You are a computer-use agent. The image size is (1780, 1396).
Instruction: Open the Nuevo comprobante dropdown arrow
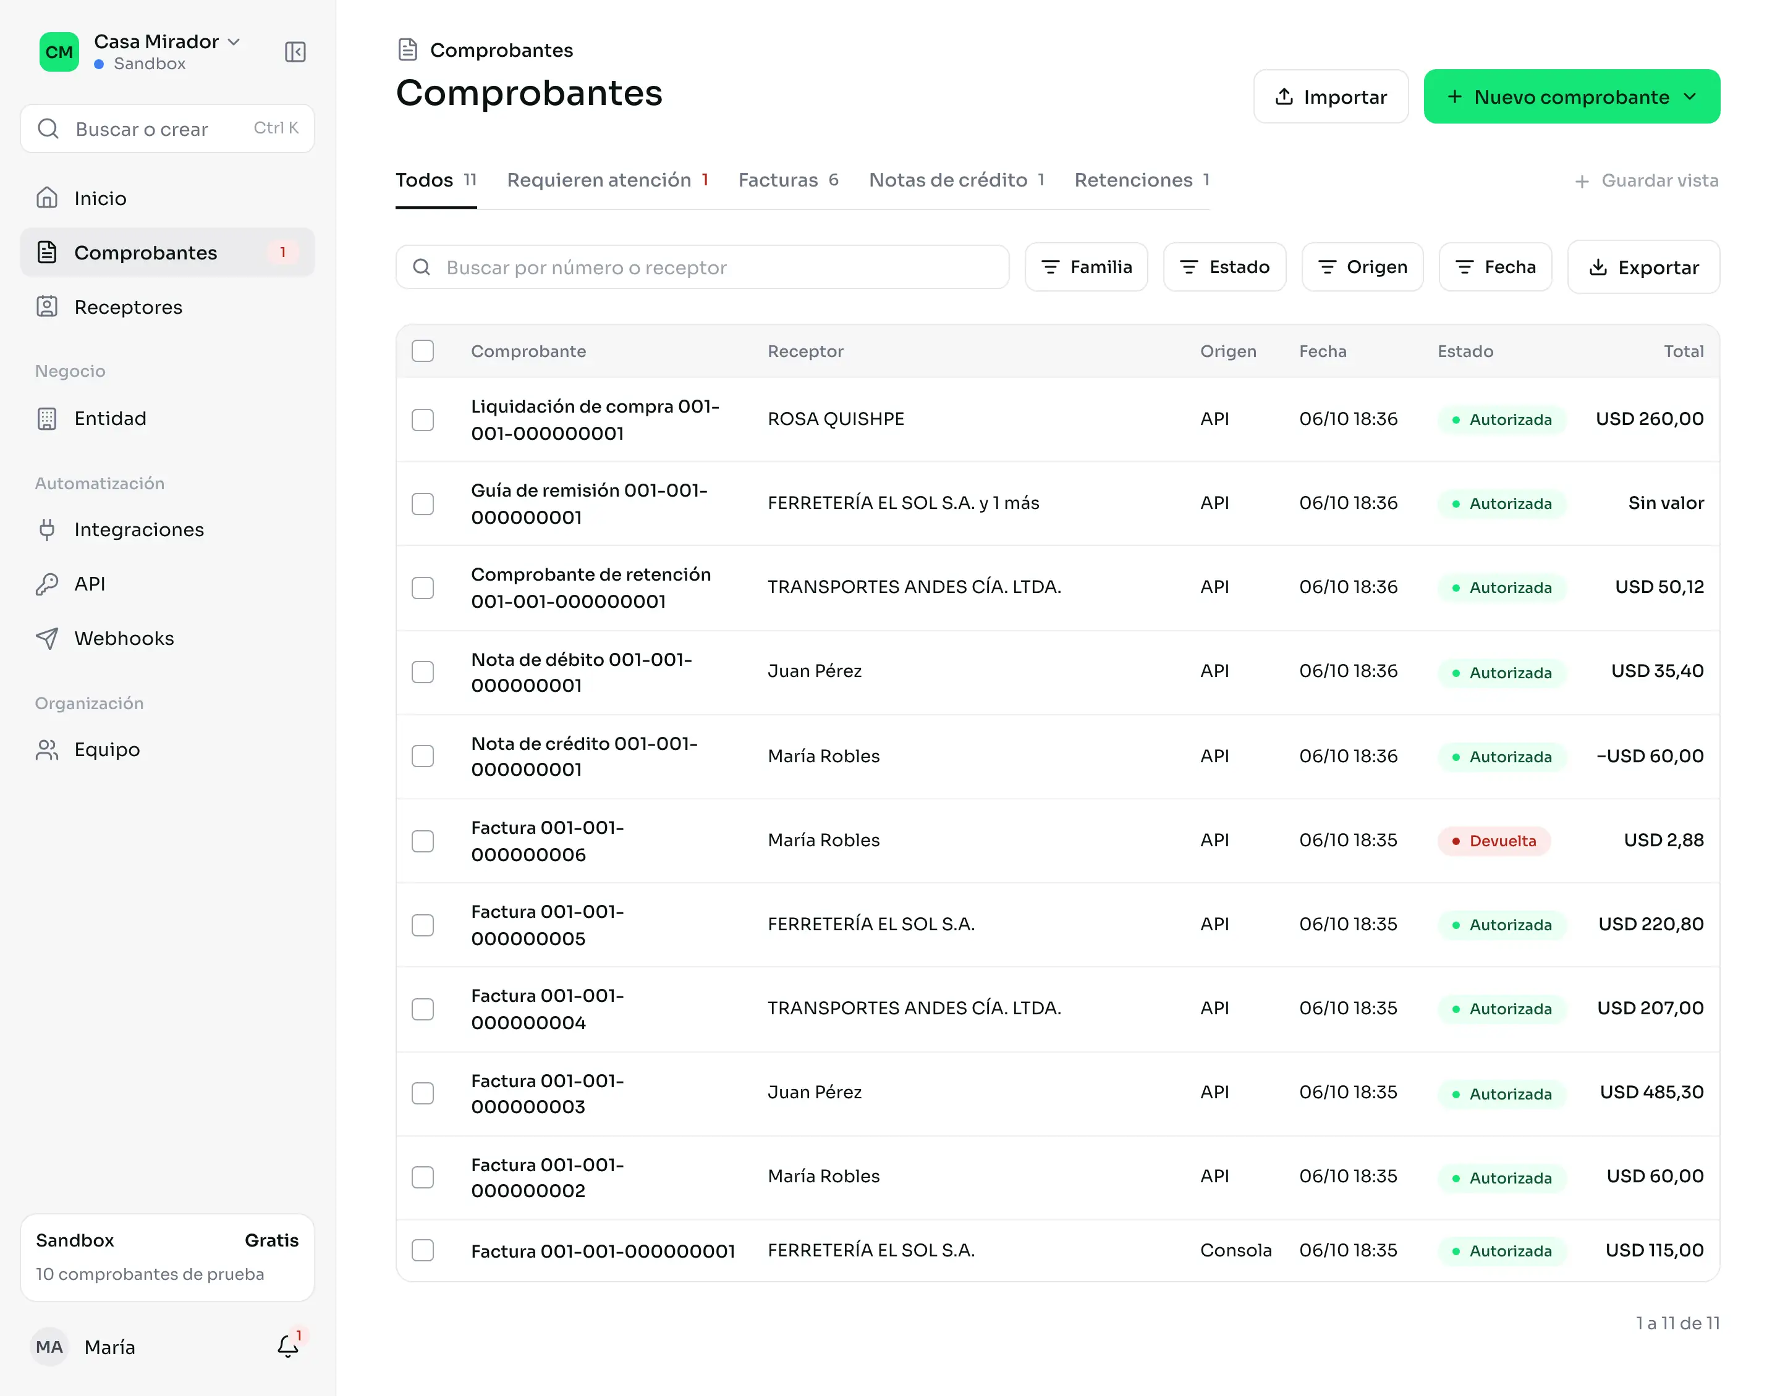(x=1690, y=96)
